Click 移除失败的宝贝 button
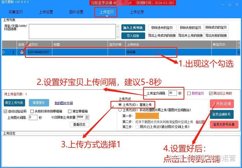Screen dimensions: 242x168 (191, 28)
